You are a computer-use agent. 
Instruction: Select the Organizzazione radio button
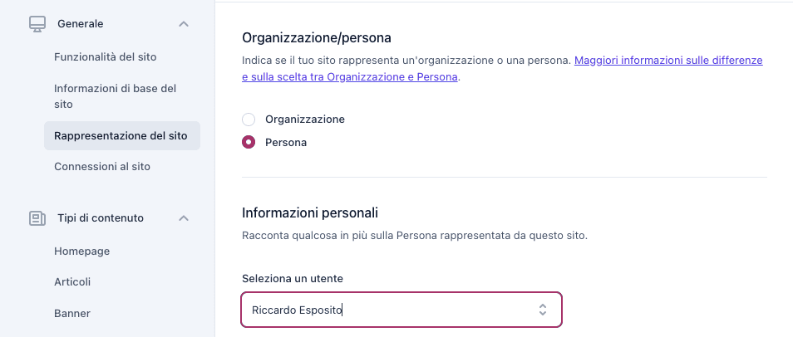click(249, 120)
